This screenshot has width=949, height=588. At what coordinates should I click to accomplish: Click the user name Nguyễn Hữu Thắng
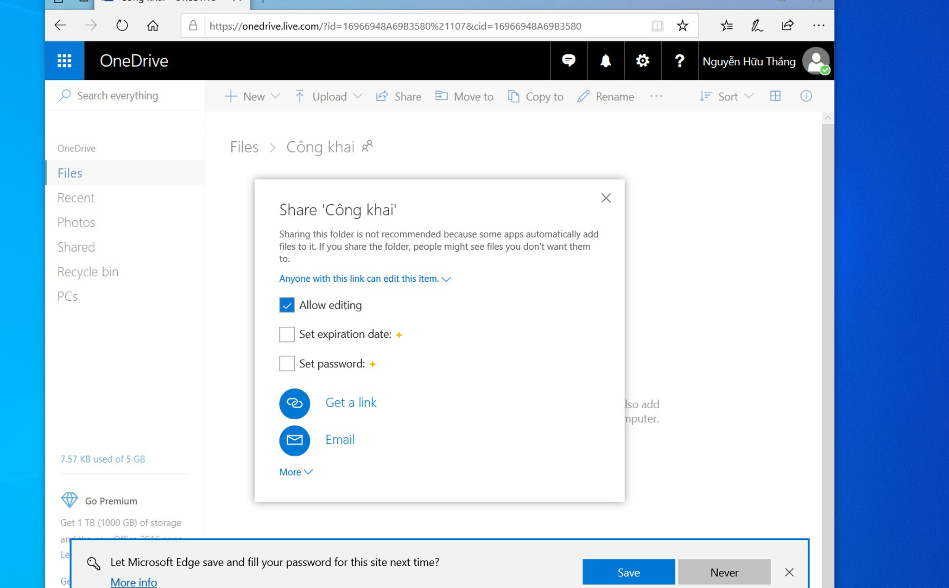[x=749, y=61]
